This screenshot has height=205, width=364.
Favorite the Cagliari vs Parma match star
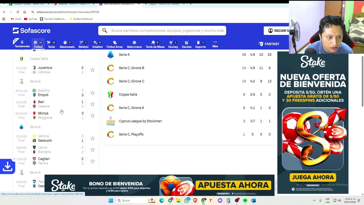[92, 161]
